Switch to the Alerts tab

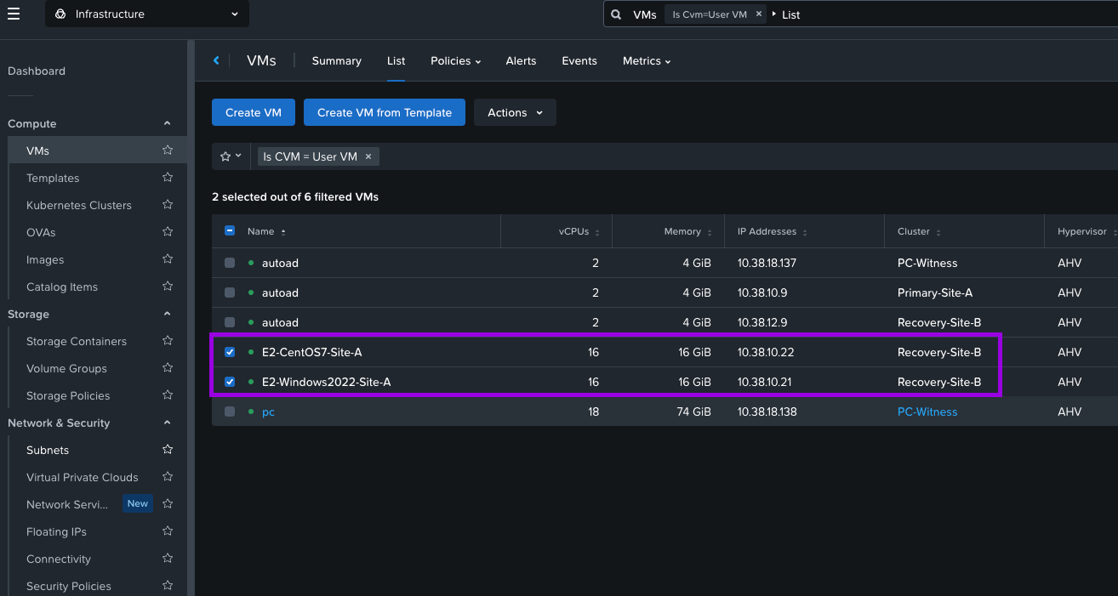[x=521, y=61]
